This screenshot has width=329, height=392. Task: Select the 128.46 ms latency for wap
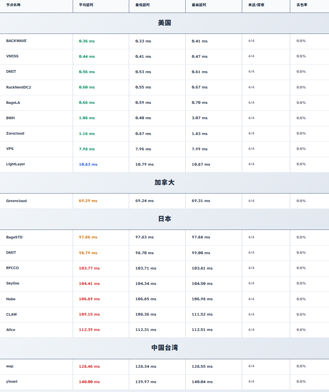(x=89, y=367)
